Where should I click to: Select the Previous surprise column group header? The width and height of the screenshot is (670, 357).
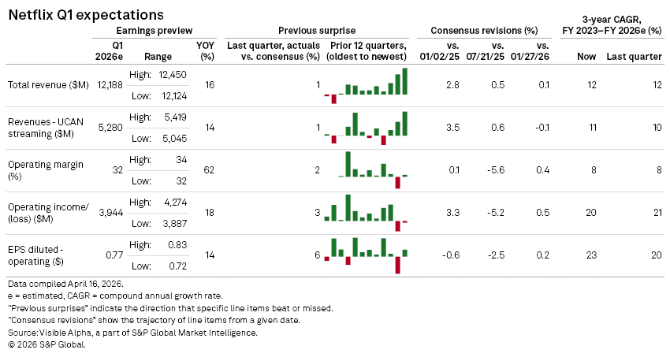coord(316,30)
